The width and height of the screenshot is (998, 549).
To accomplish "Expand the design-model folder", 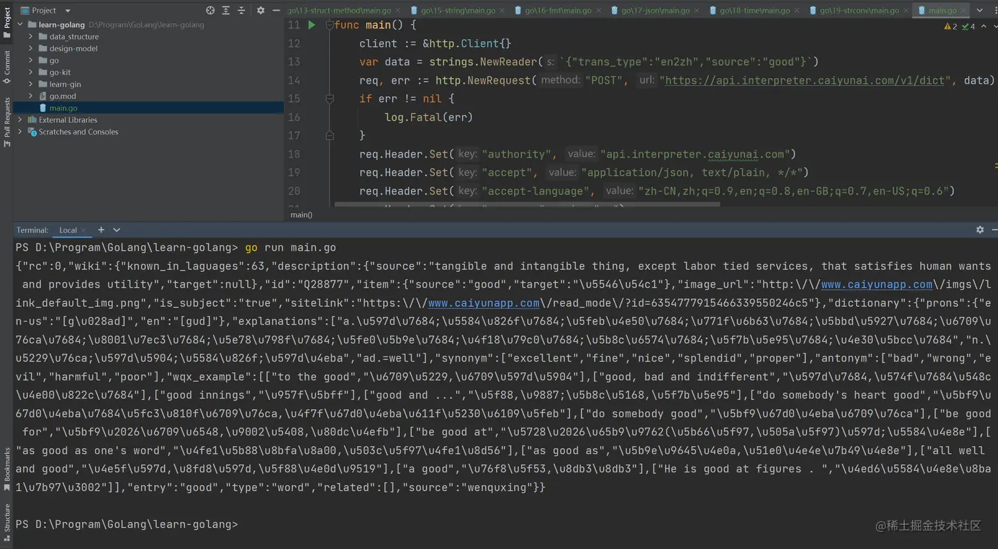I will click(31, 48).
